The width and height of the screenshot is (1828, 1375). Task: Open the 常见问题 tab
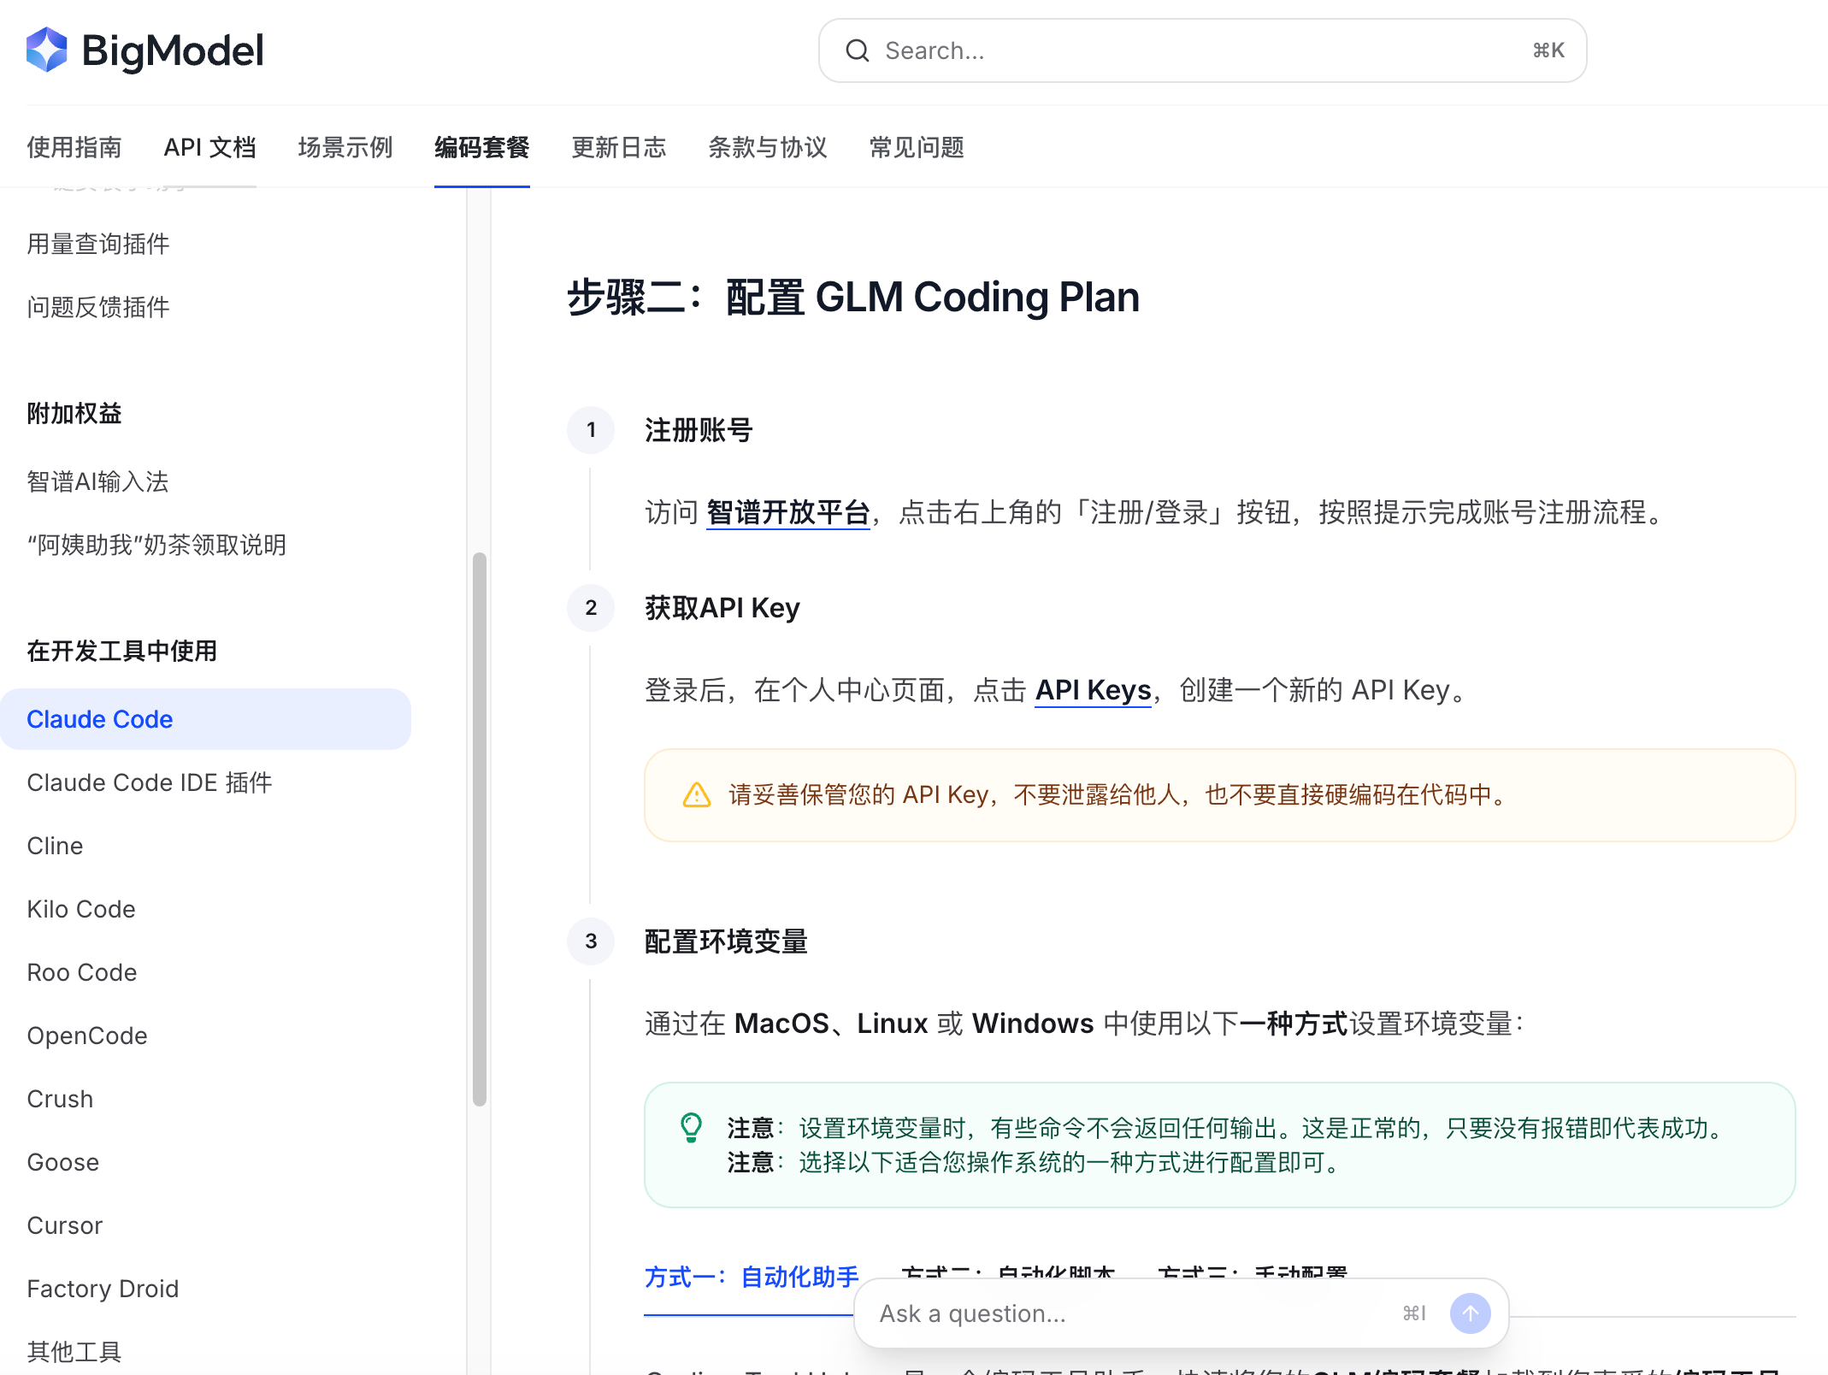pos(916,148)
